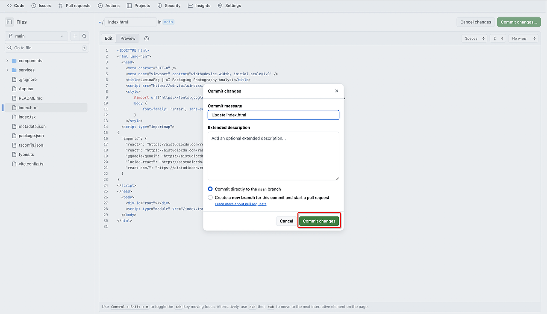Viewport: 547px width, 314px height.
Task: Click the services folder icon
Action: [x=14, y=70]
